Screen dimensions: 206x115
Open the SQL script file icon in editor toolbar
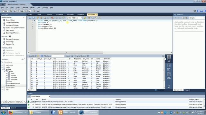point(30,18)
